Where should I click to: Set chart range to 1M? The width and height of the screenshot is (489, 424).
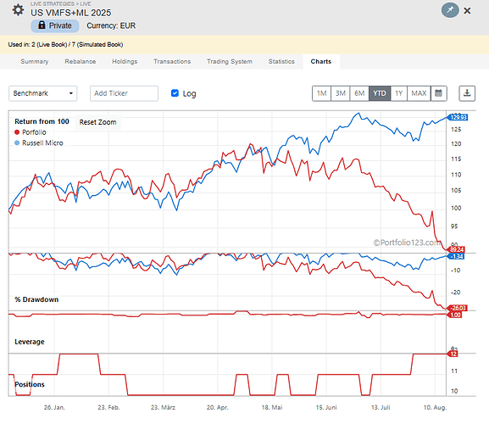(x=321, y=93)
